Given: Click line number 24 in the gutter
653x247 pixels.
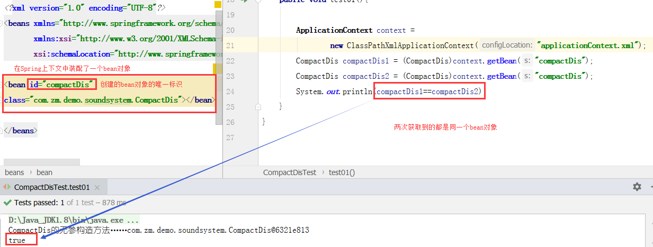Looking at the screenshot, I should [230, 92].
